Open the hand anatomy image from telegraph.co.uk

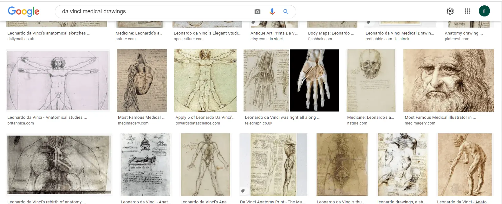(x=291, y=80)
